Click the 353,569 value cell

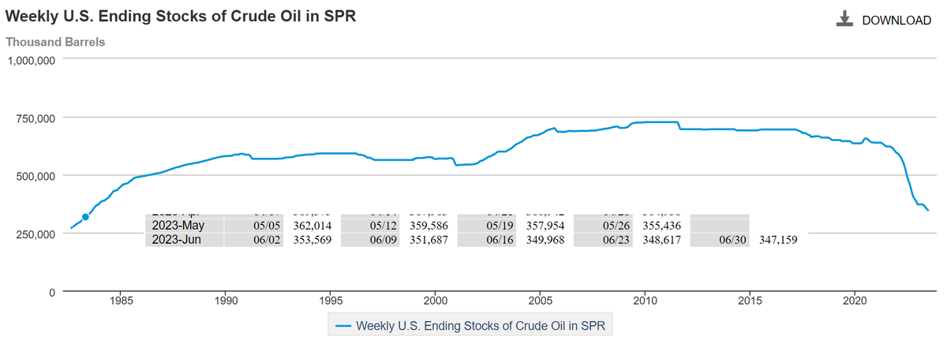[312, 239]
